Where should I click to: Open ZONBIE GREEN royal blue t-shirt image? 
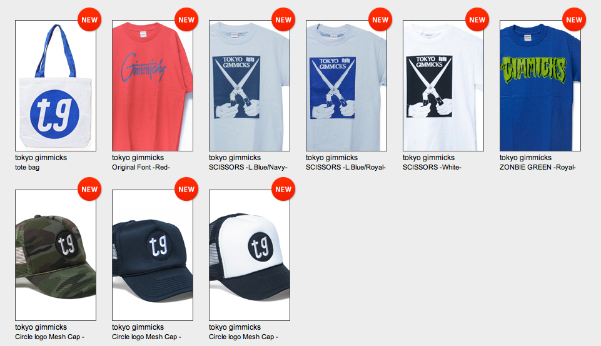pyautogui.click(x=540, y=86)
